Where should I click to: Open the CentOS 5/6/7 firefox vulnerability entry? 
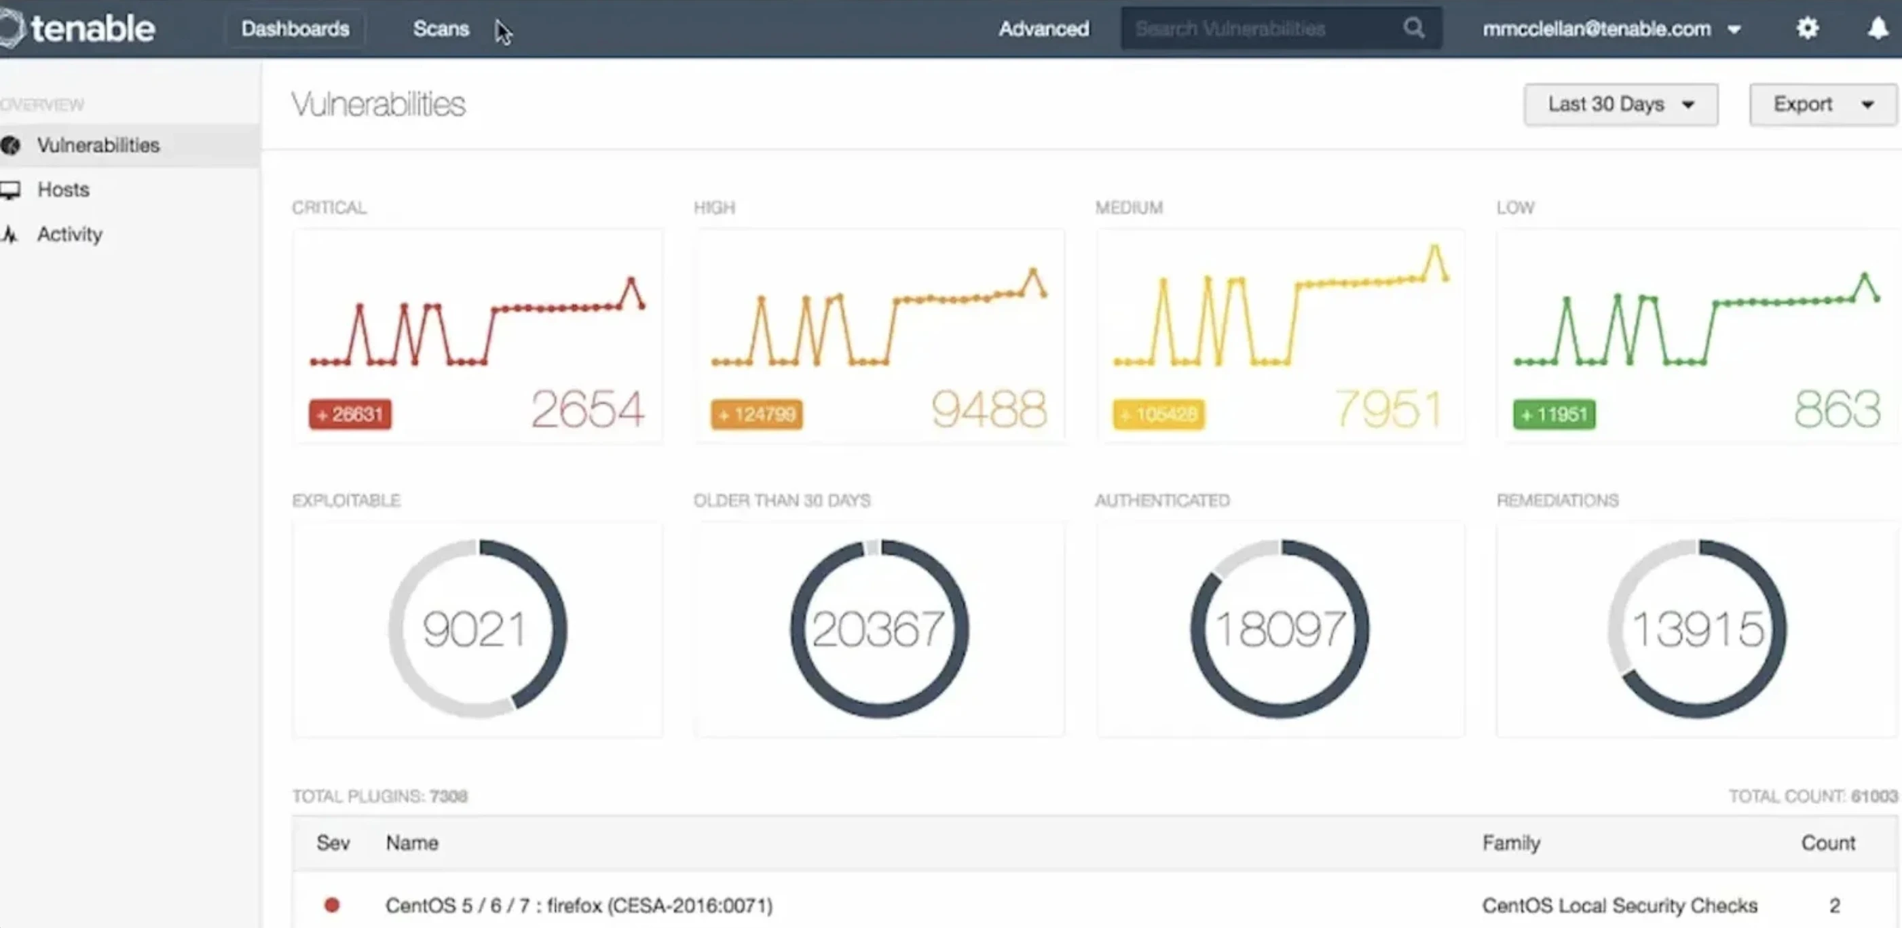(580, 904)
